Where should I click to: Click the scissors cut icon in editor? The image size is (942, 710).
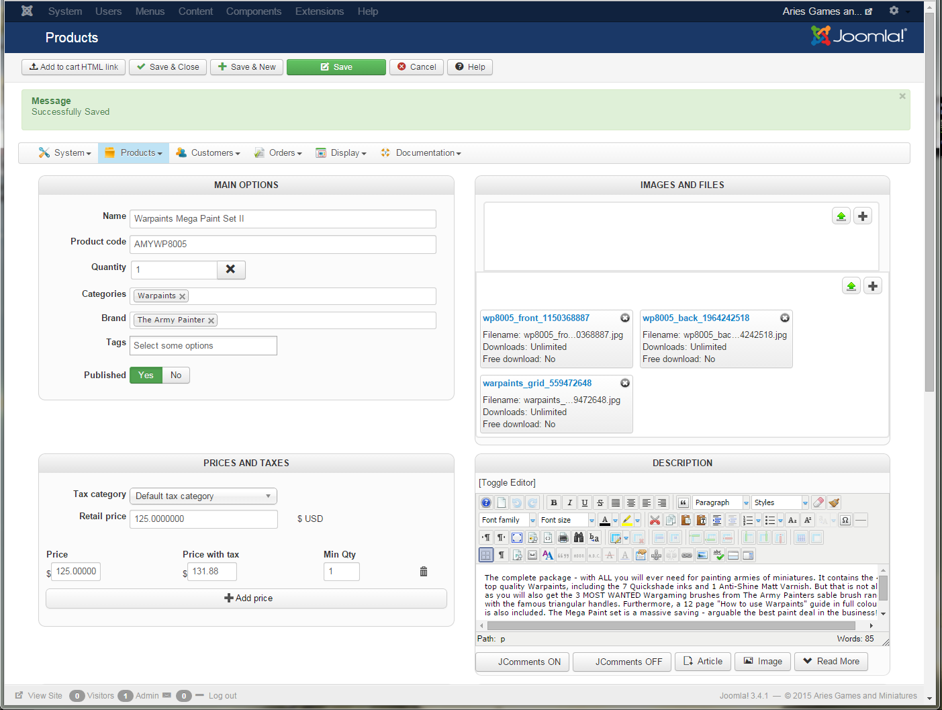point(655,520)
